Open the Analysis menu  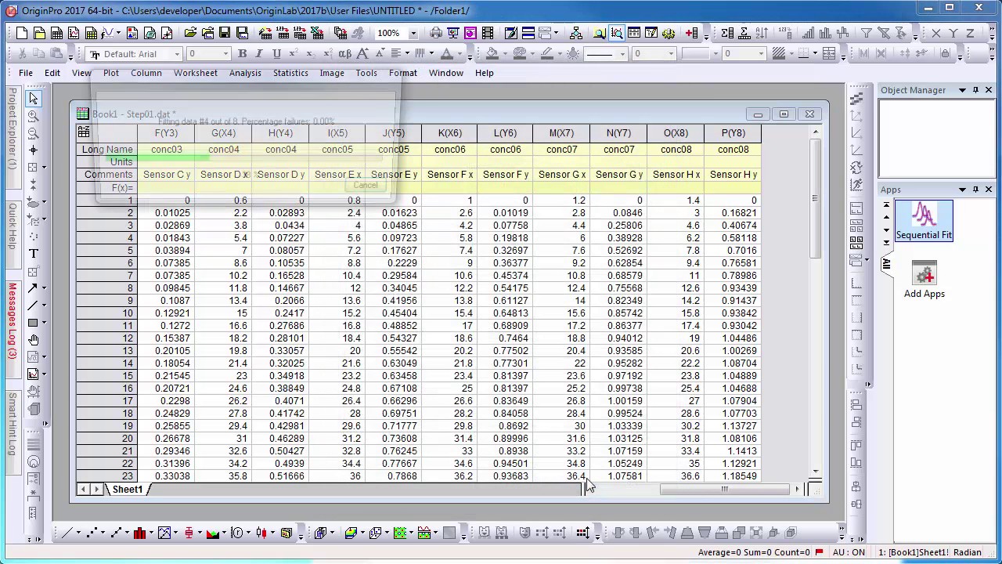click(245, 73)
